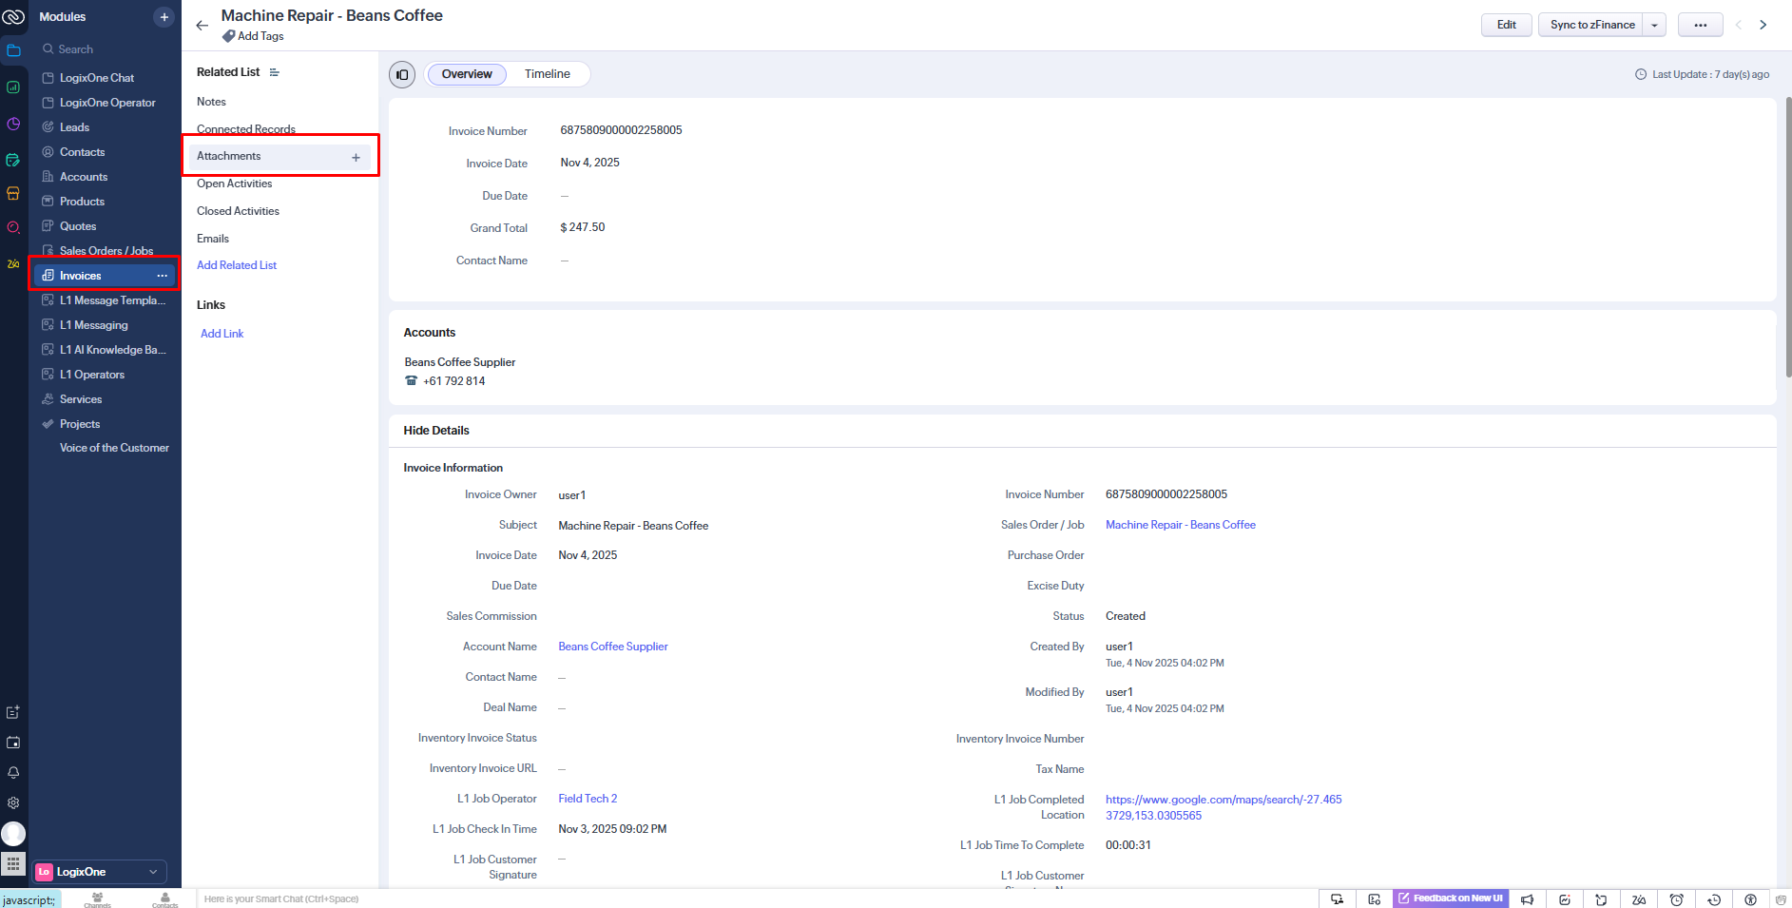
Task: Click the back arrow beside the invoice title
Action: [202, 26]
